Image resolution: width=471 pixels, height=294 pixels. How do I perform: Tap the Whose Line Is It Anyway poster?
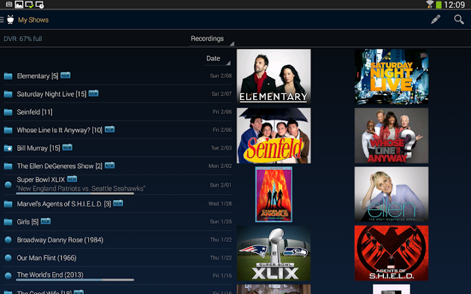point(391,136)
